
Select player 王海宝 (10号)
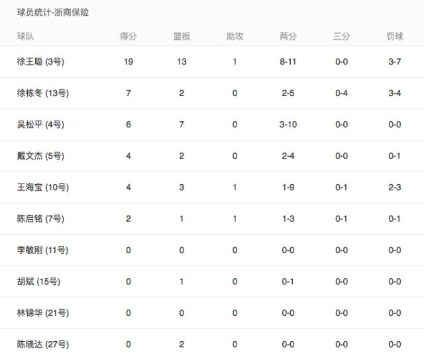(42, 187)
